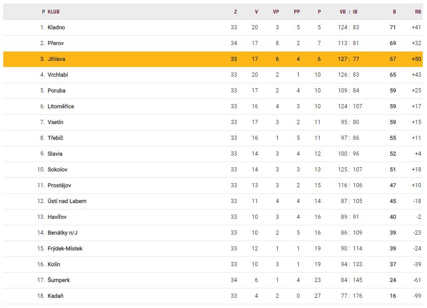Click the Kadaň club link
This screenshot has height=308, width=427.
click(55, 296)
